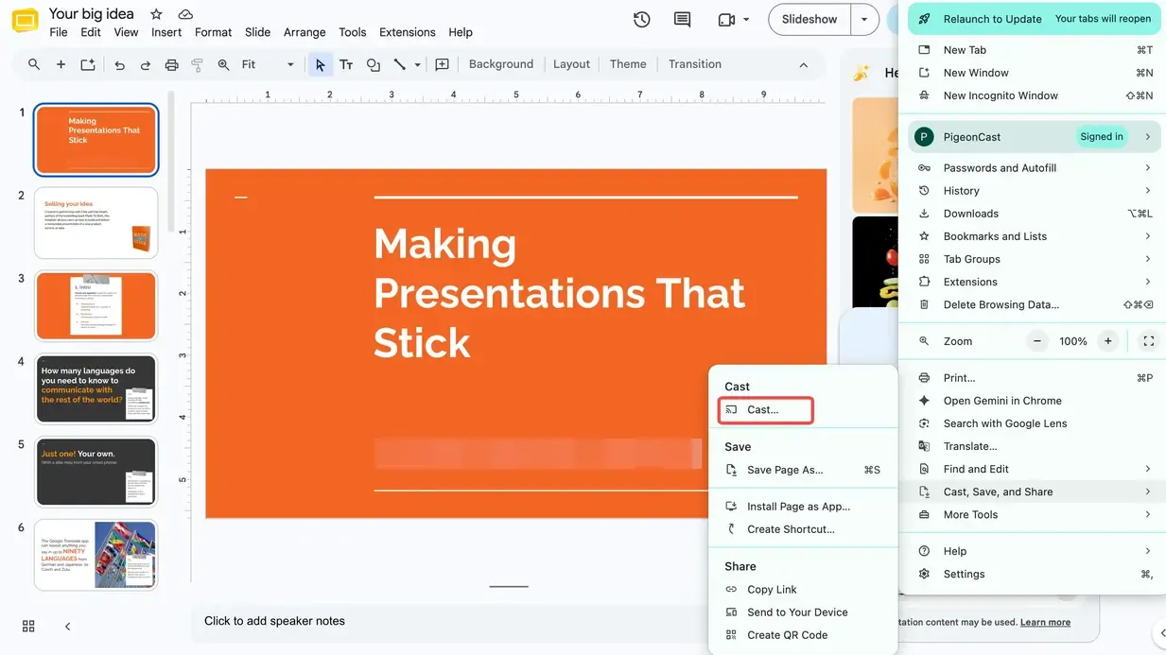The width and height of the screenshot is (1166, 655).
Task: Open the comments history icon
Action: pos(682,20)
